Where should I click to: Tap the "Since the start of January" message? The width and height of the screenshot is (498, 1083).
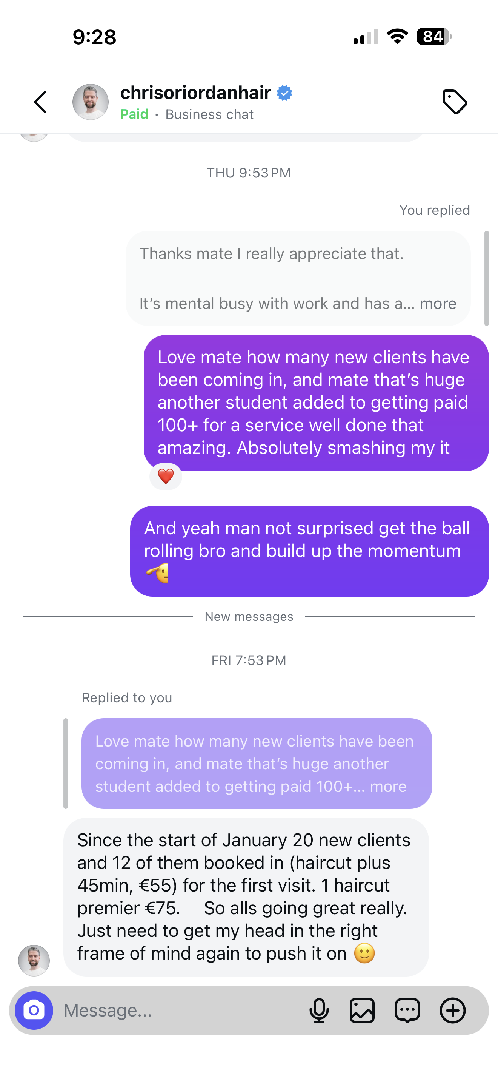tap(246, 897)
